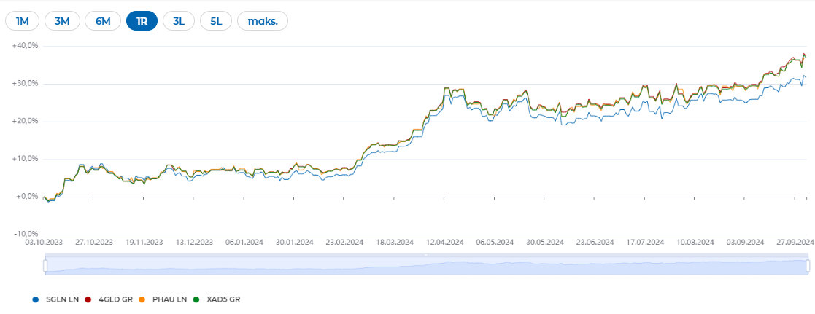The width and height of the screenshot is (815, 314).
Task: Hide the 4GLD GR series label
Action: click(115, 299)
